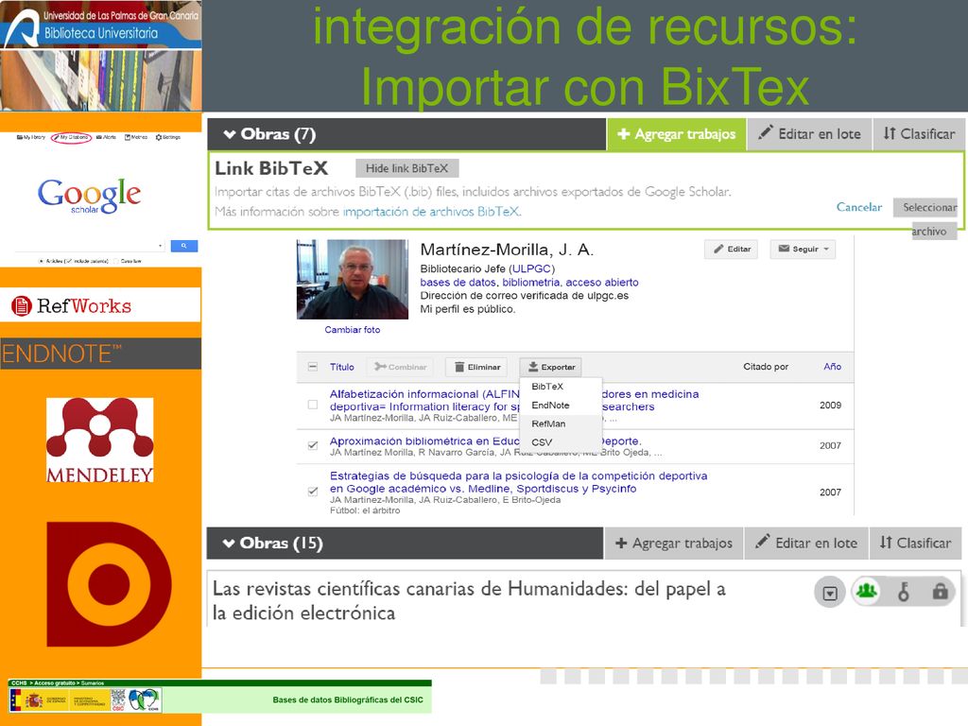Click the Mendeley logo
This screenshot has height=726, width=968.
click(100, 441)
